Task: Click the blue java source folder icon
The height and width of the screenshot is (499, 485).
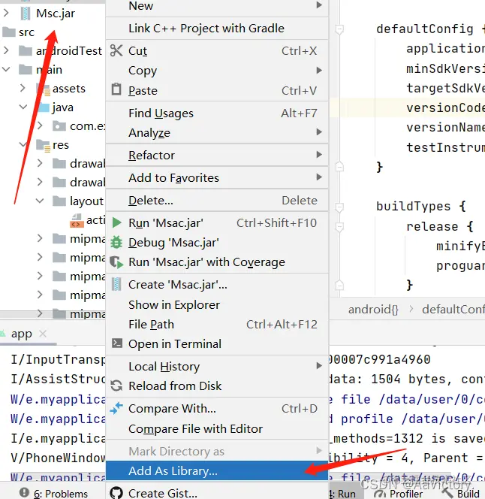Action: [44, 107]
